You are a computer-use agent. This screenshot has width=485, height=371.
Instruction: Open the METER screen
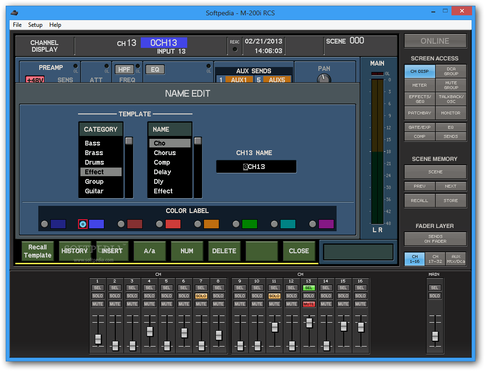tap(419, 85)
